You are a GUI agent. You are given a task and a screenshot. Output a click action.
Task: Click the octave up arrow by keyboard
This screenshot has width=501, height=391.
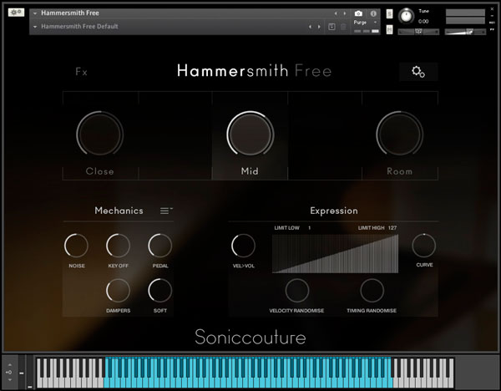tap(10, 364)
